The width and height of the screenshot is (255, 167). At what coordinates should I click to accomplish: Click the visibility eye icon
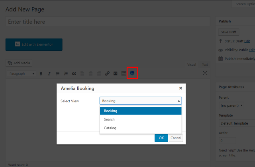click(x=220, y=50)
